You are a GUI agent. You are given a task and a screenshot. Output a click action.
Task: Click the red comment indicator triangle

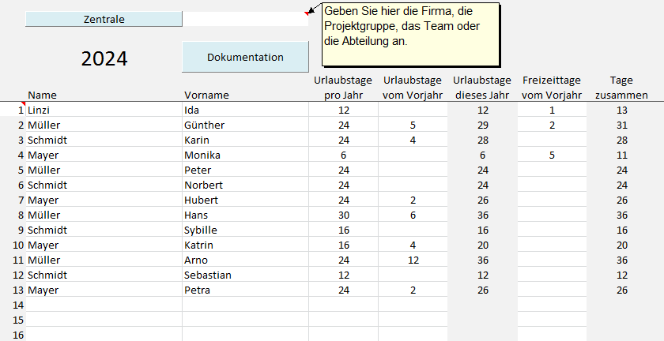306,13
